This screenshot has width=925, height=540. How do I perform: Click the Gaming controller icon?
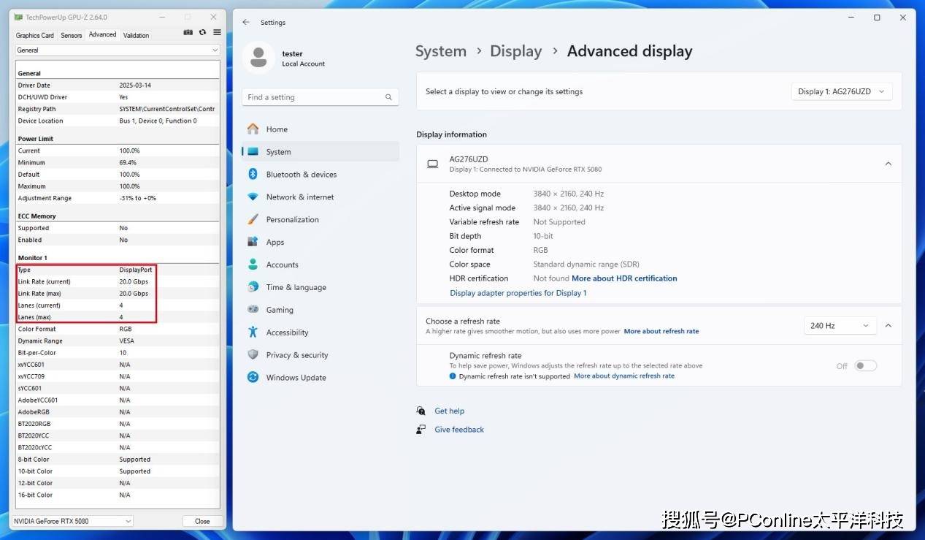coord(253,310)
